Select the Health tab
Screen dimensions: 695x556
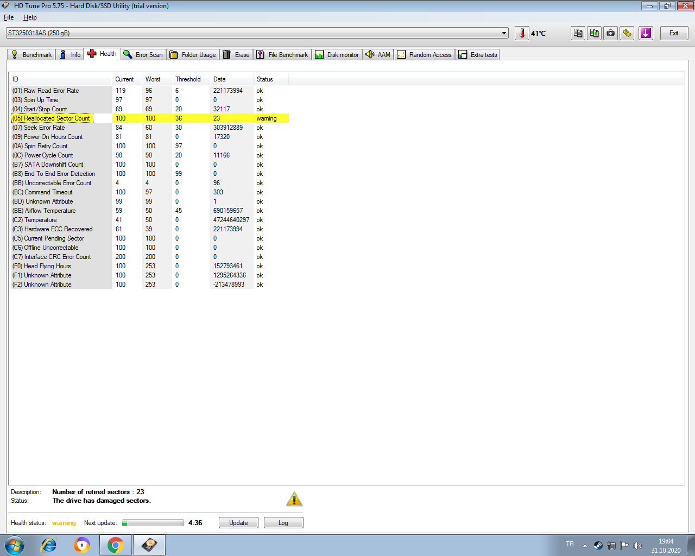coord(102,54)
